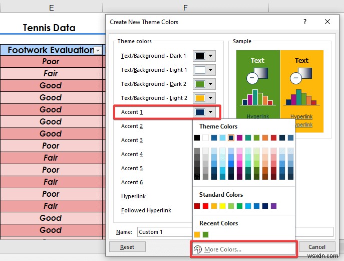Image resolution: width=344 pixels, height=261 pixels.
Task: Click the Followed Hyperlink label
Action: pyautogui.click(x=146, y=210)
